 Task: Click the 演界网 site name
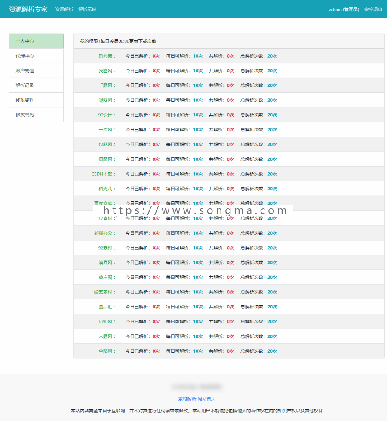tap(107, 262)
